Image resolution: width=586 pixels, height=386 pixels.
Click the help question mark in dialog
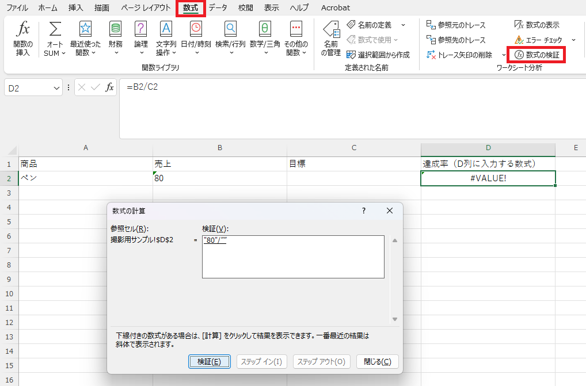pyautogui.click(x=364, y=211)
